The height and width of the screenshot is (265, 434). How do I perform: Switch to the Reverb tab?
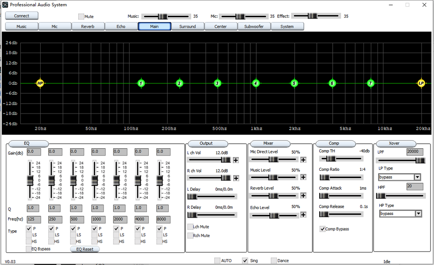pos(88,26)
